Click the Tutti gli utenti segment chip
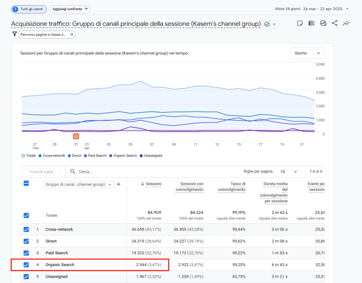Image resolution: width=362 pixels, height=283 pixels. click(x=29, y=9)
